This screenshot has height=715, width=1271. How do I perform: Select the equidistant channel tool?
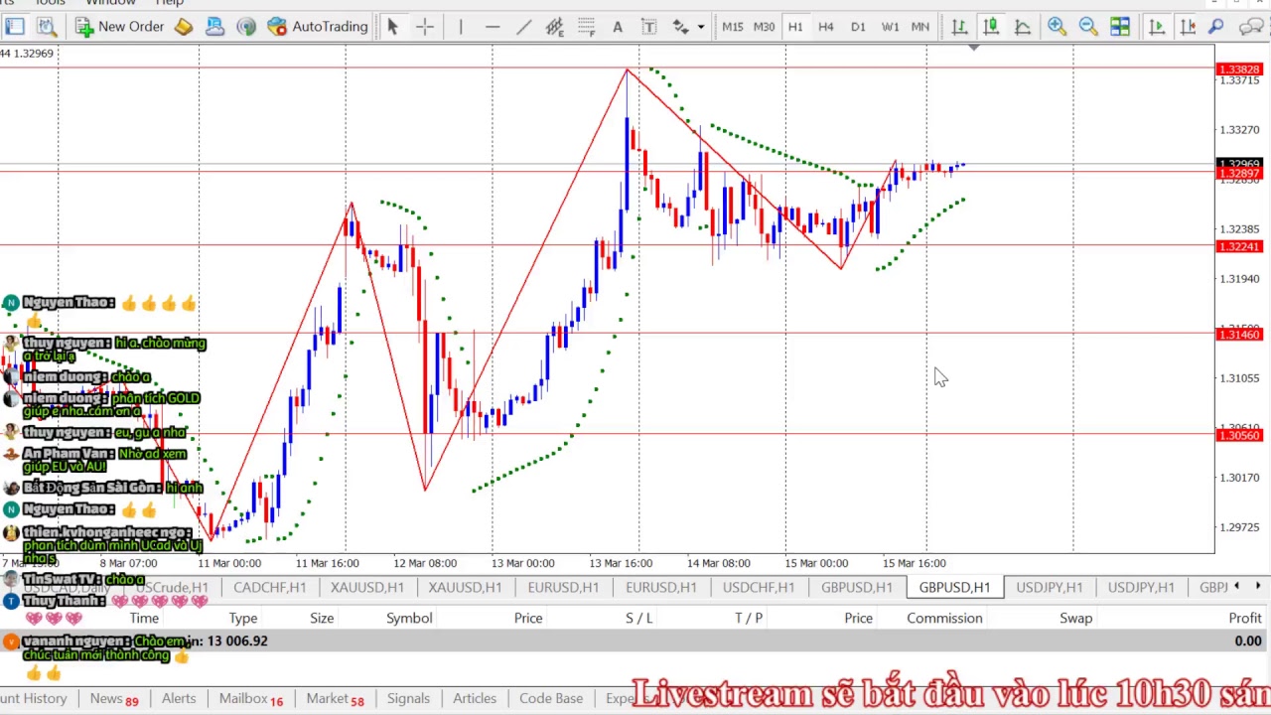555,27
